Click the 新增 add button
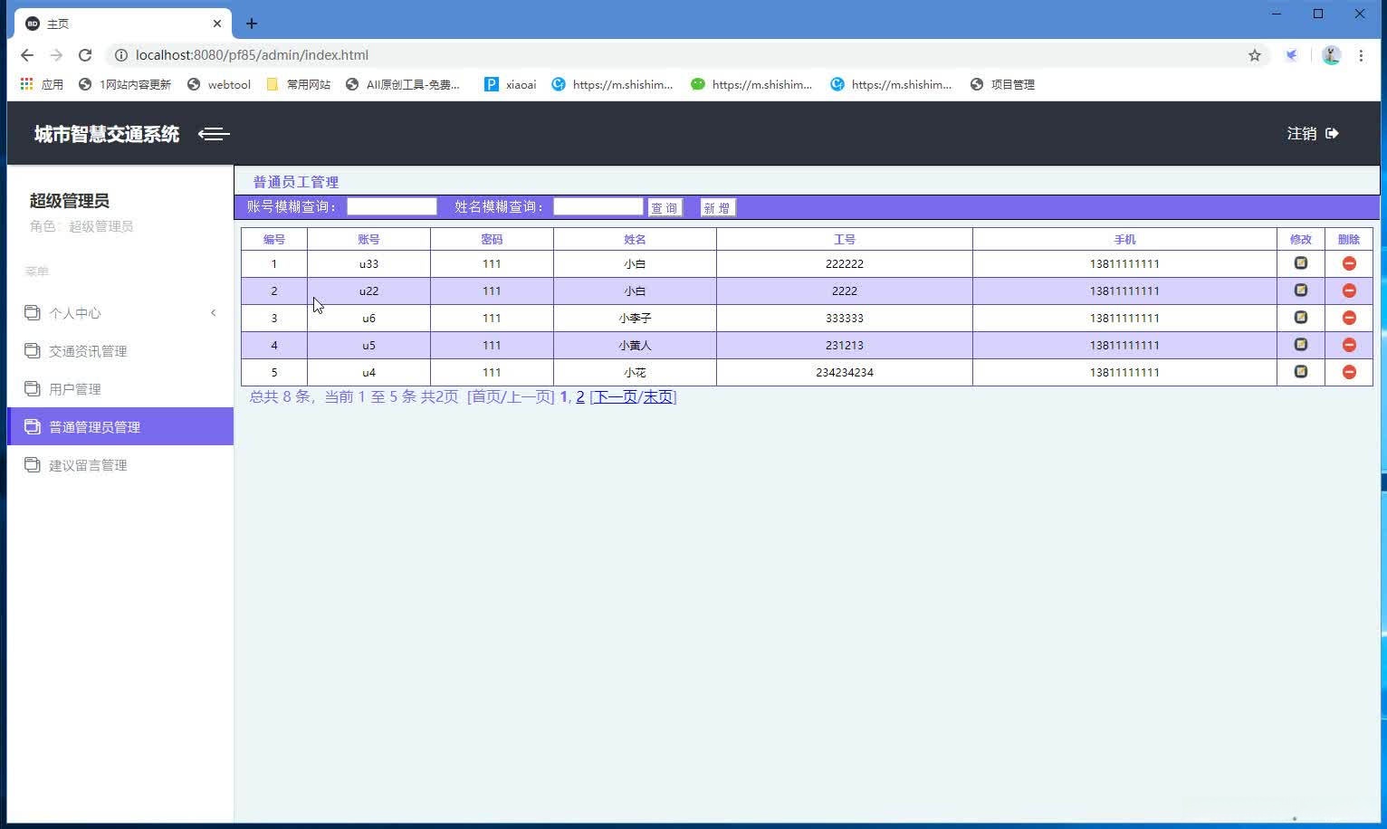1387x829 pixels. 718,208
